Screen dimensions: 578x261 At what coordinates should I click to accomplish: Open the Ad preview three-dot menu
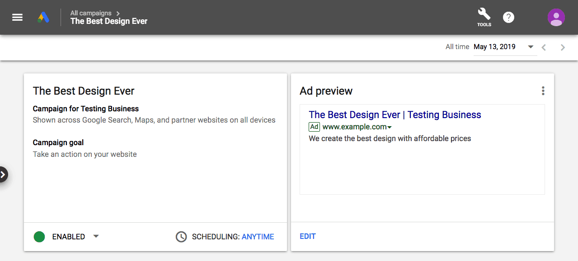(x=543, y=91)
